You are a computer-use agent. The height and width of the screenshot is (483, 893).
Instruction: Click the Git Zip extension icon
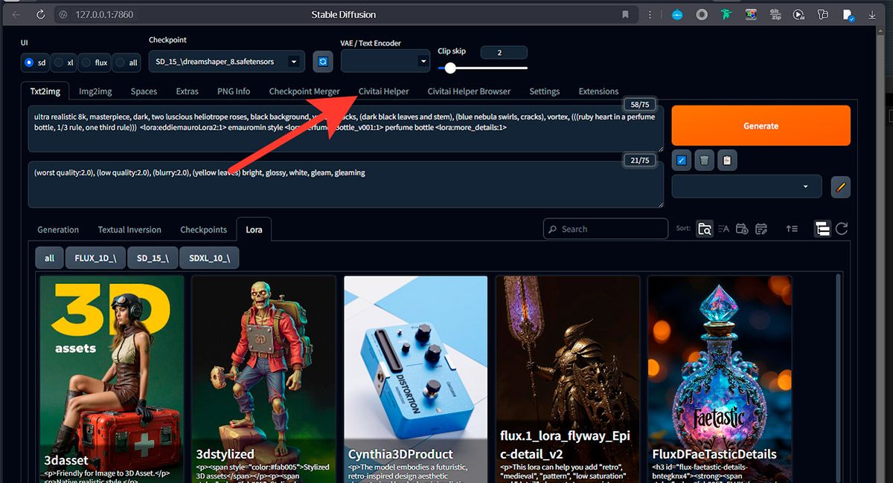pos(774,14)
